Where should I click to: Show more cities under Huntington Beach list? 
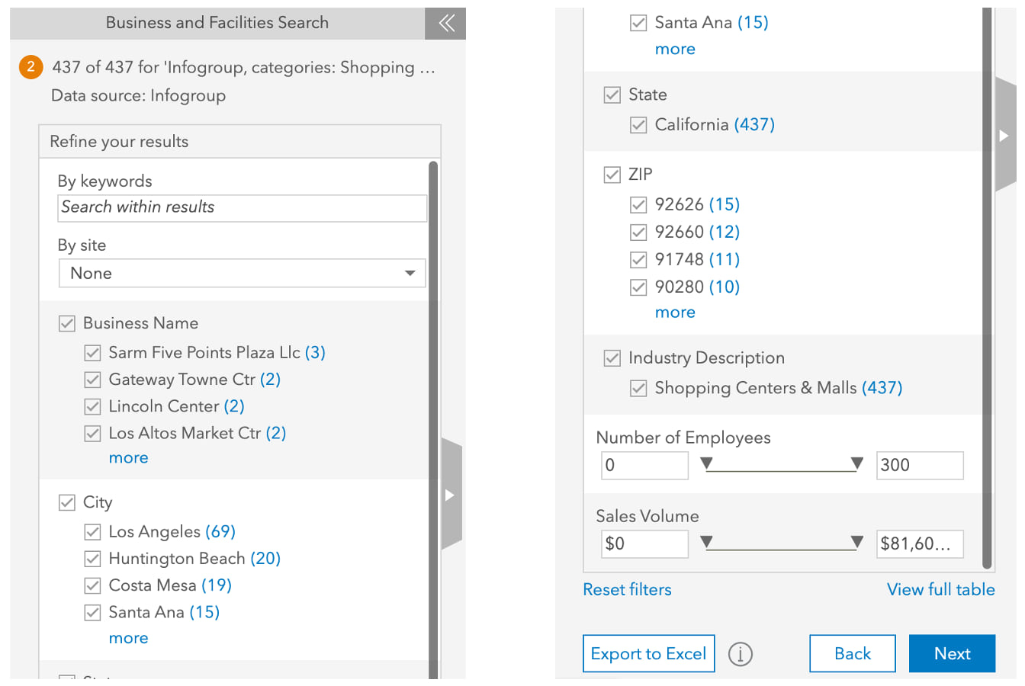pos(128,639)
